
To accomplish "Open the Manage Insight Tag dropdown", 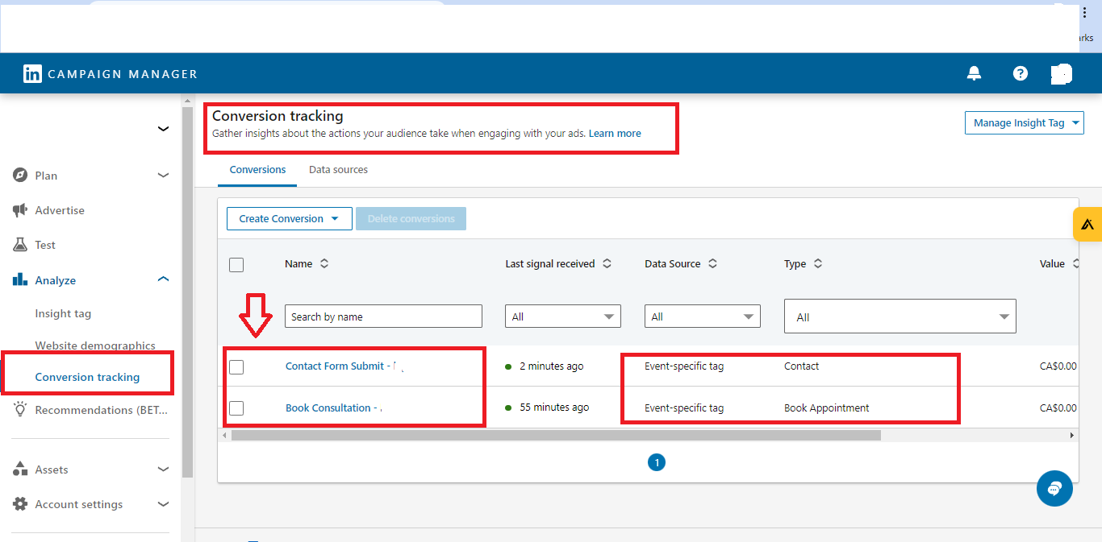I will click(1024, 122).
